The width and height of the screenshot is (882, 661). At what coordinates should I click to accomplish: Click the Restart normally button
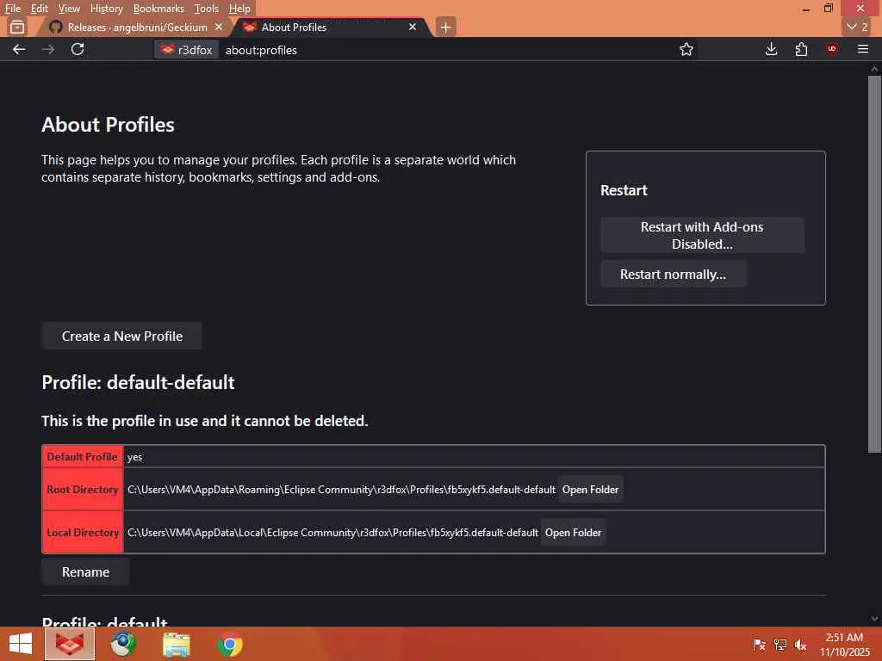673,275
